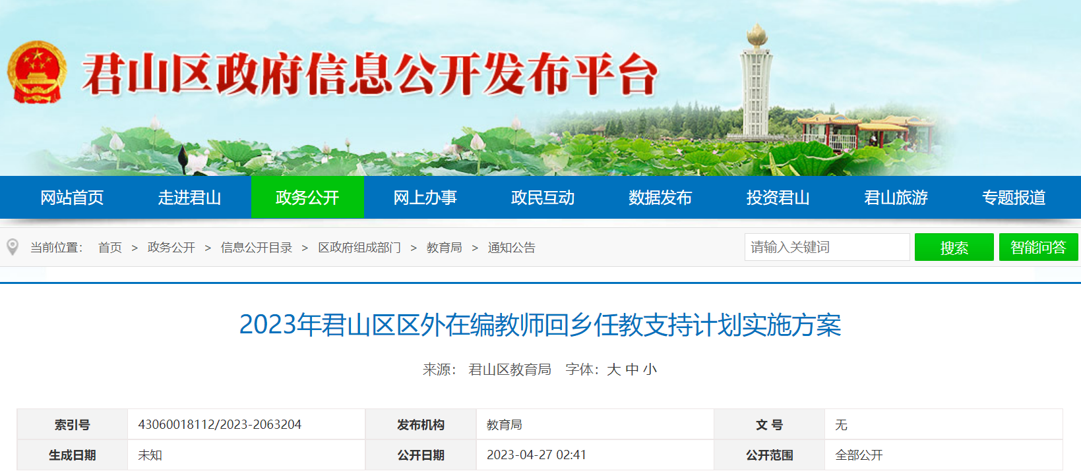Open the 智能问答 button
The width and height of the screenshot is (1081, 473).
point(1039,247)
